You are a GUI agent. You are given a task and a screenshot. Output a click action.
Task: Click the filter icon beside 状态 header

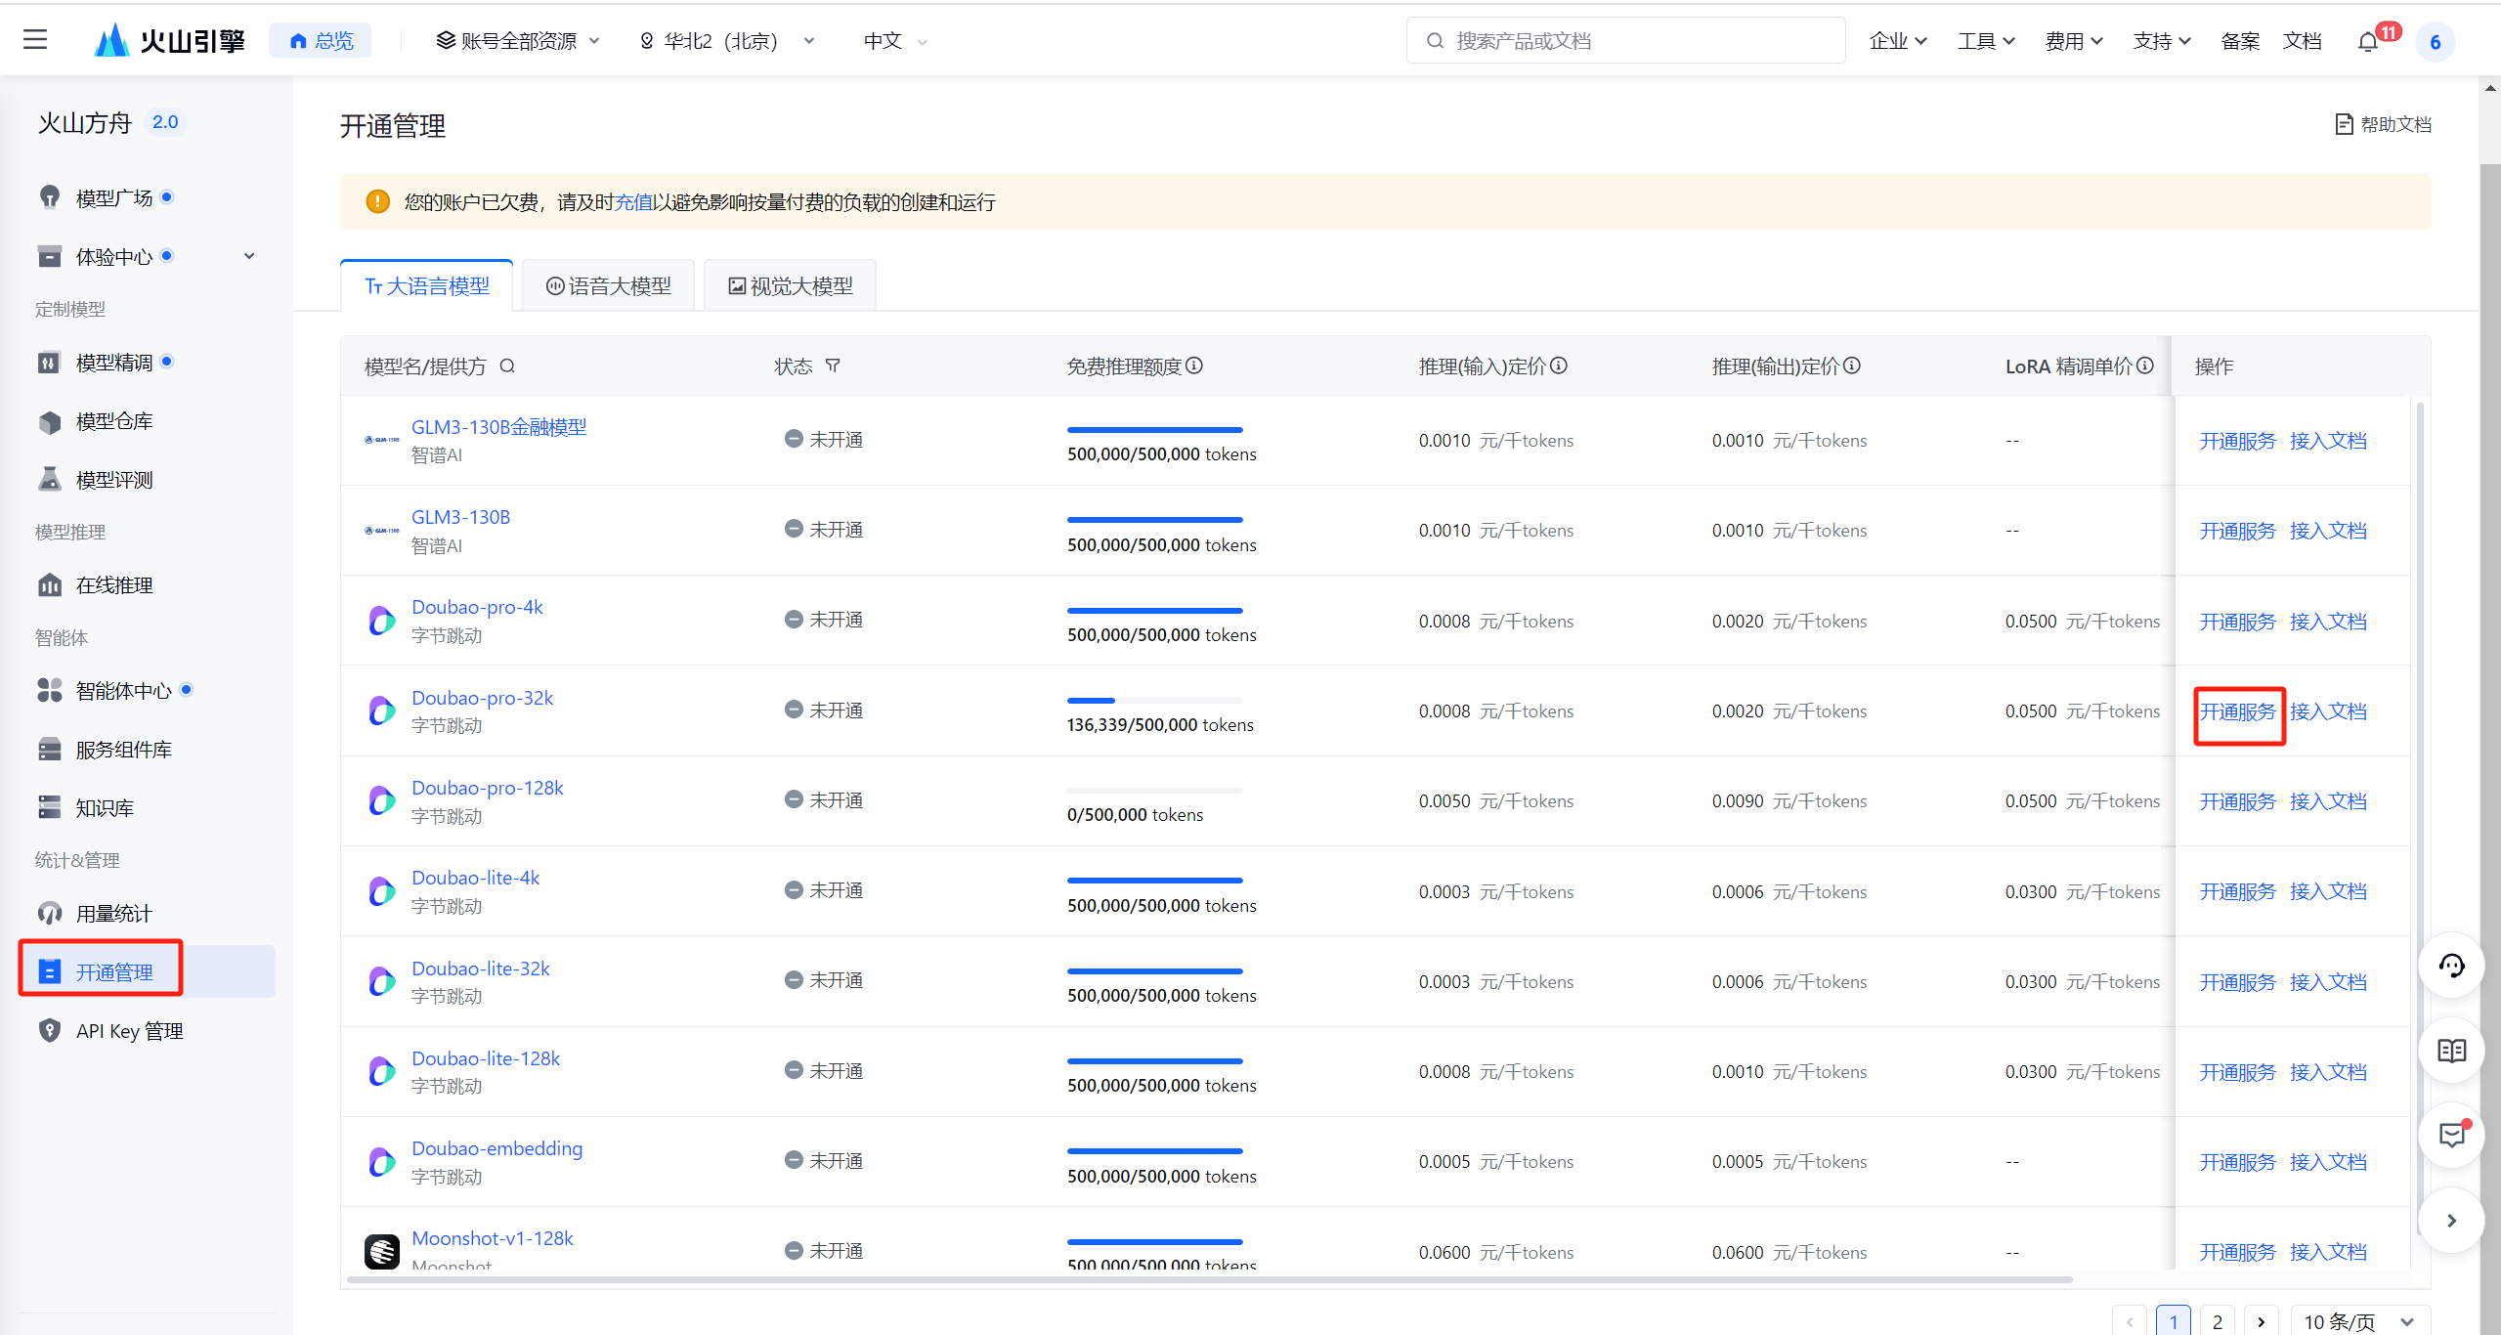(x=833, y=366)
